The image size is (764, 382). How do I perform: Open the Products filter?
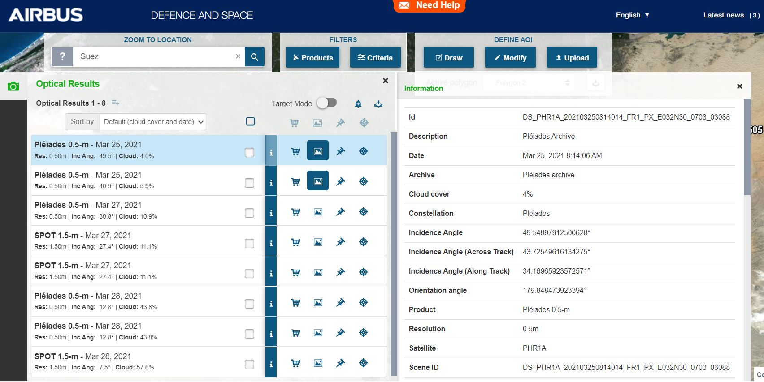pos(313,57)
